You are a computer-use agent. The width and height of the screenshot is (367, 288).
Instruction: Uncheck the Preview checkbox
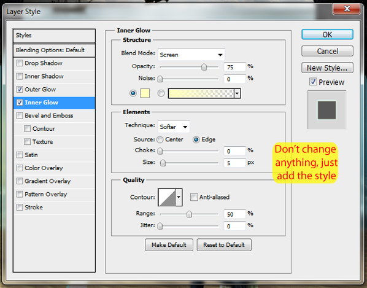coord(313,82)
